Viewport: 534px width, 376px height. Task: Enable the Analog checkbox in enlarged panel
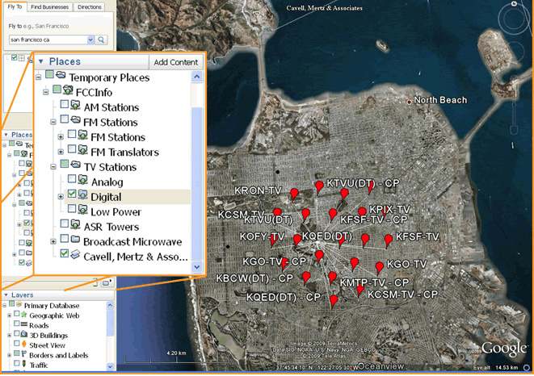[x=72, y=178]
